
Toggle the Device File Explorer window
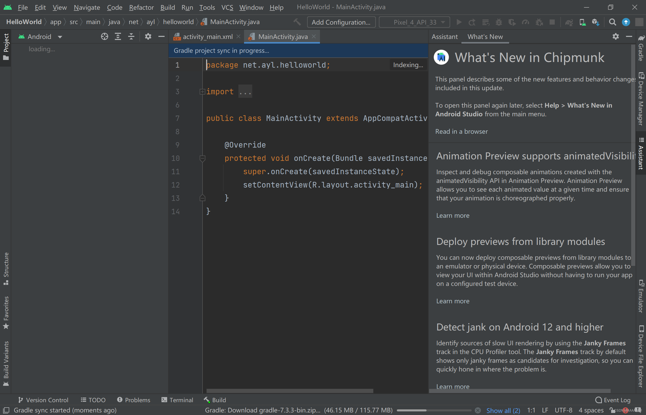point(641,356)
